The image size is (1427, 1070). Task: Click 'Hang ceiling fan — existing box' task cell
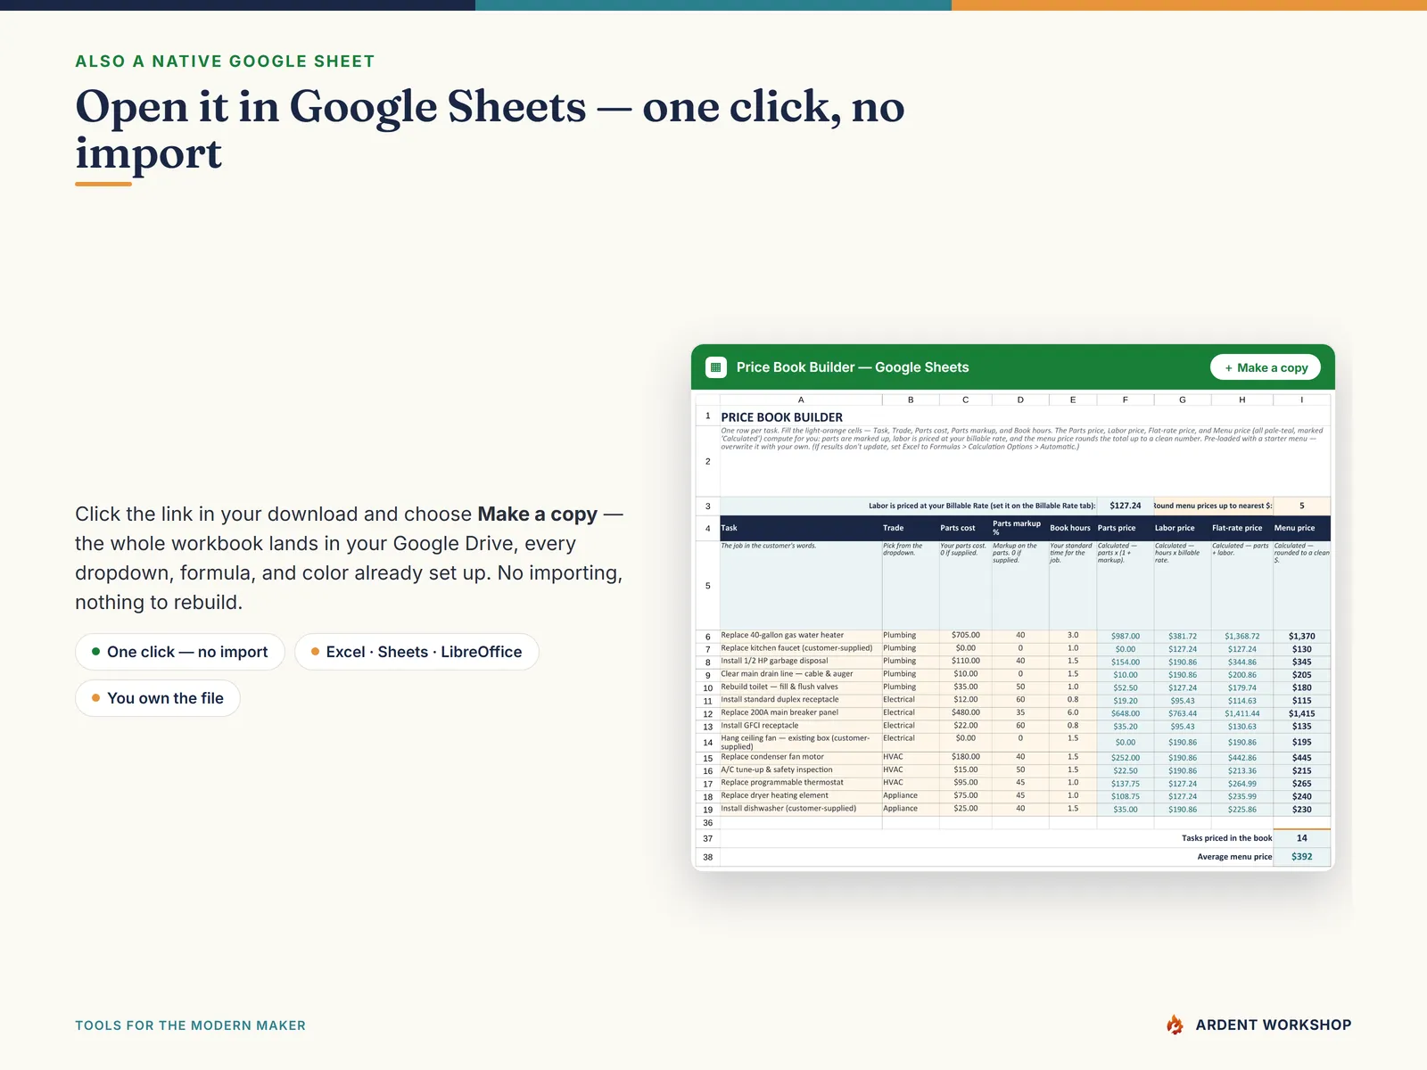pos(801,742)
